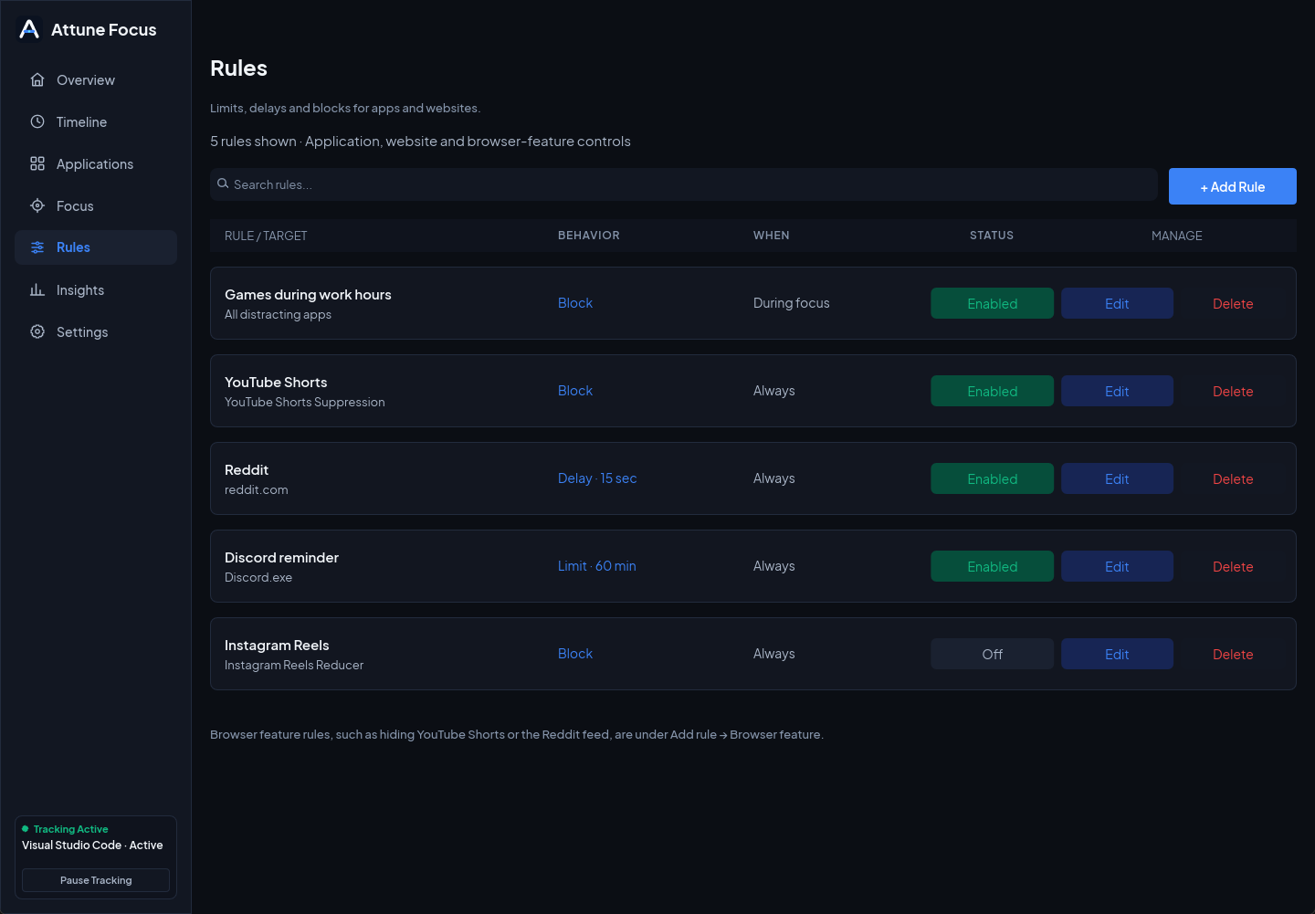Screen dimensions: 1315x914
Task: Click the Discord.exe target text
Action: pyautogui.click(x=258, y=577)
